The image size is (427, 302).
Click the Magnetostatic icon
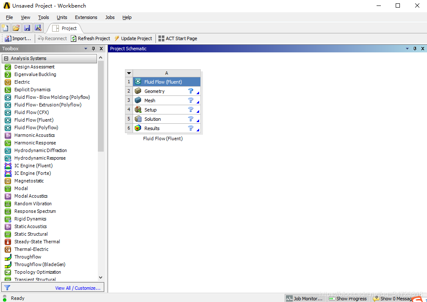(x=8, y=181)
